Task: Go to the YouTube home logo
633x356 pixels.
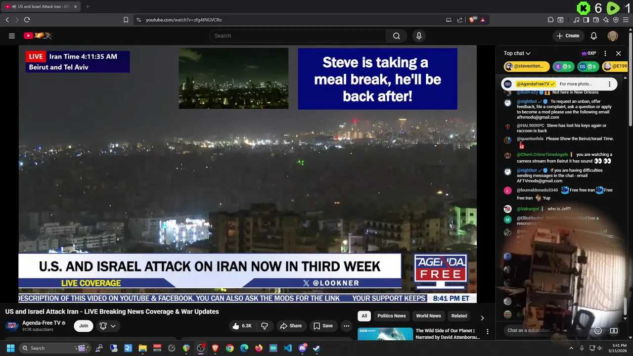Action: coord(38,36)
